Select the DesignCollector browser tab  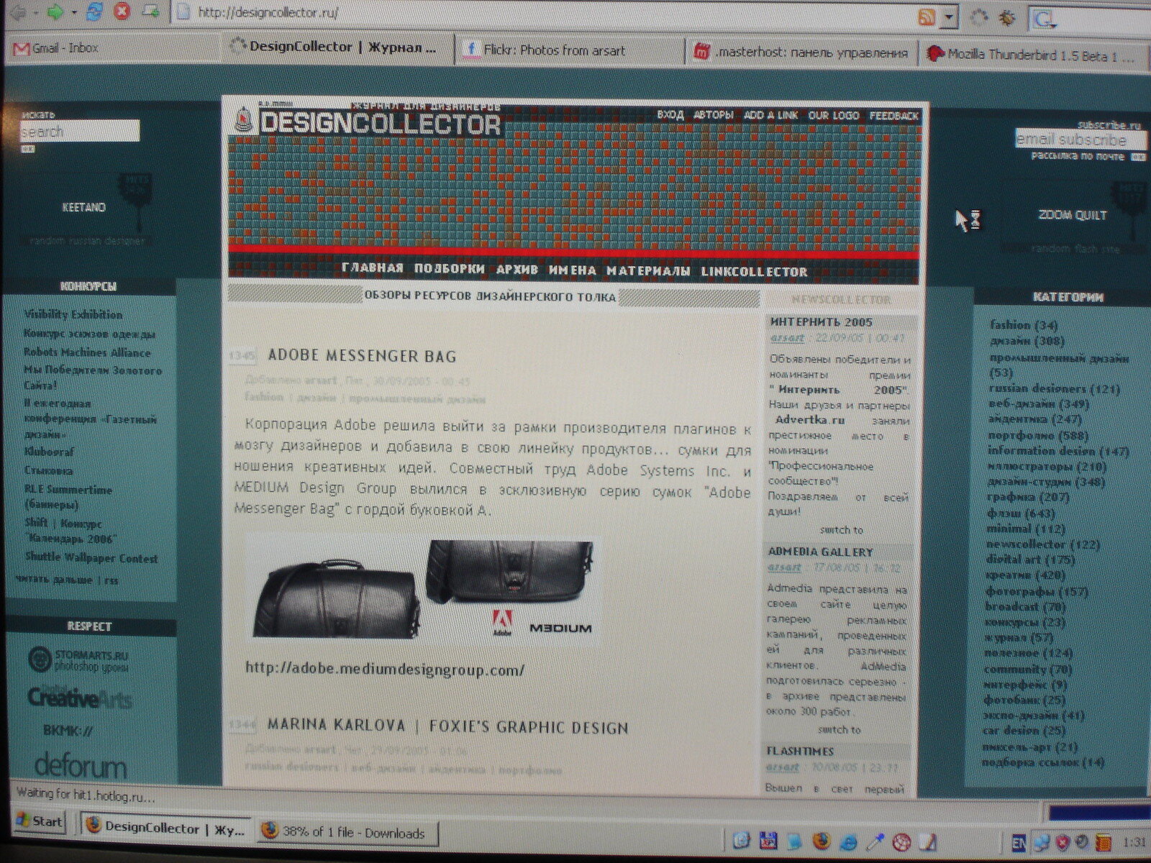[336, 47]
